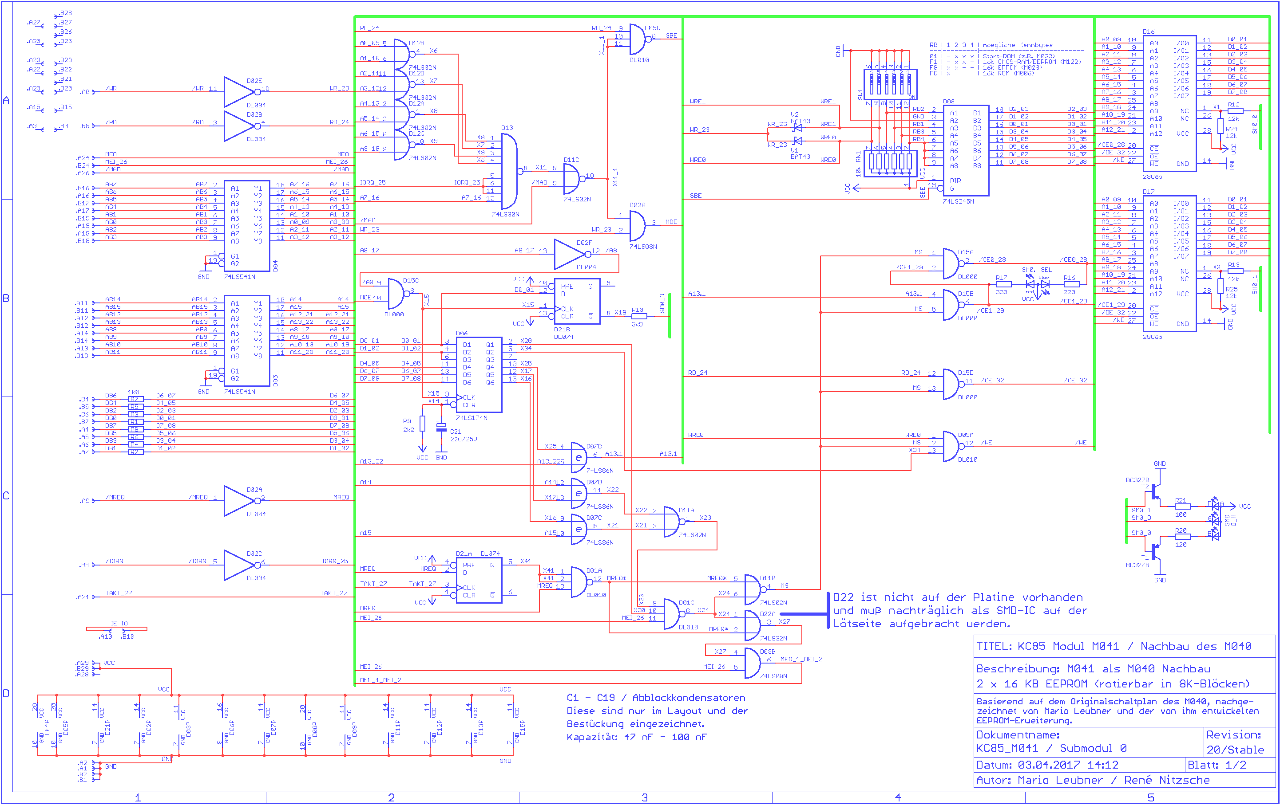Select the D11A 74LS02N NOR gate
This screenshot has height=805, width=1280.
point(674,522)
